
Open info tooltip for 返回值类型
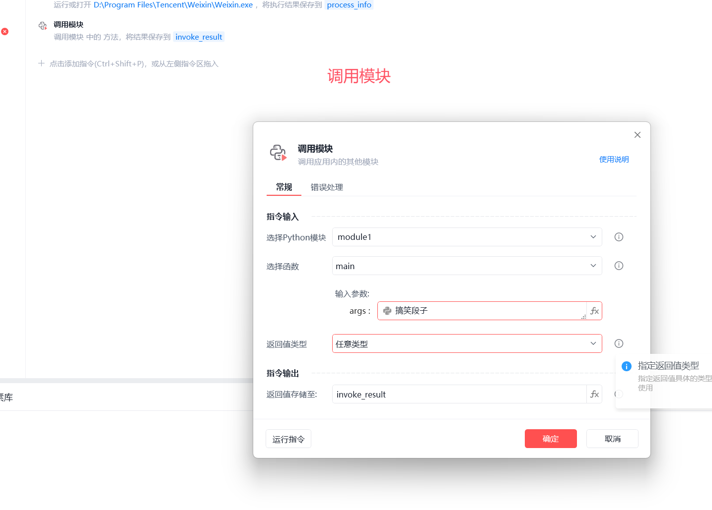point(619,343)
